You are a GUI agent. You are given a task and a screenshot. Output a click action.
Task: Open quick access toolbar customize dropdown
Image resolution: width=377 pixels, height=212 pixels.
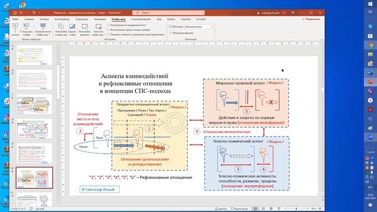click(40, 13)
